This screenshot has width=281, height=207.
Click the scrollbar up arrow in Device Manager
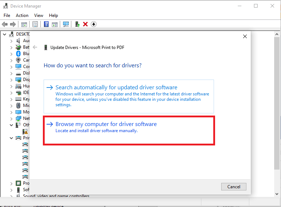click(277, 34)
